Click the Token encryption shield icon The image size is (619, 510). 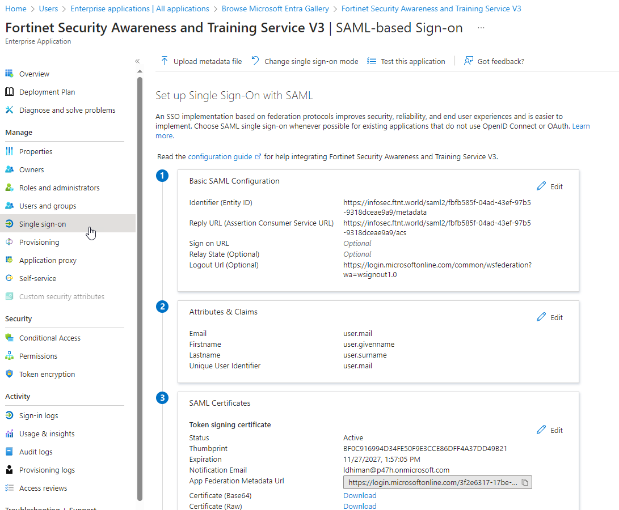pos(9,374)
